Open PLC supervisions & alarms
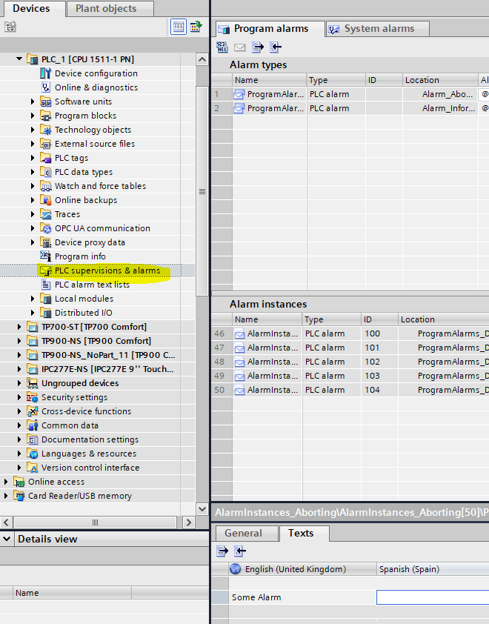The image size is (489, 624). click(x=107, y=270)
